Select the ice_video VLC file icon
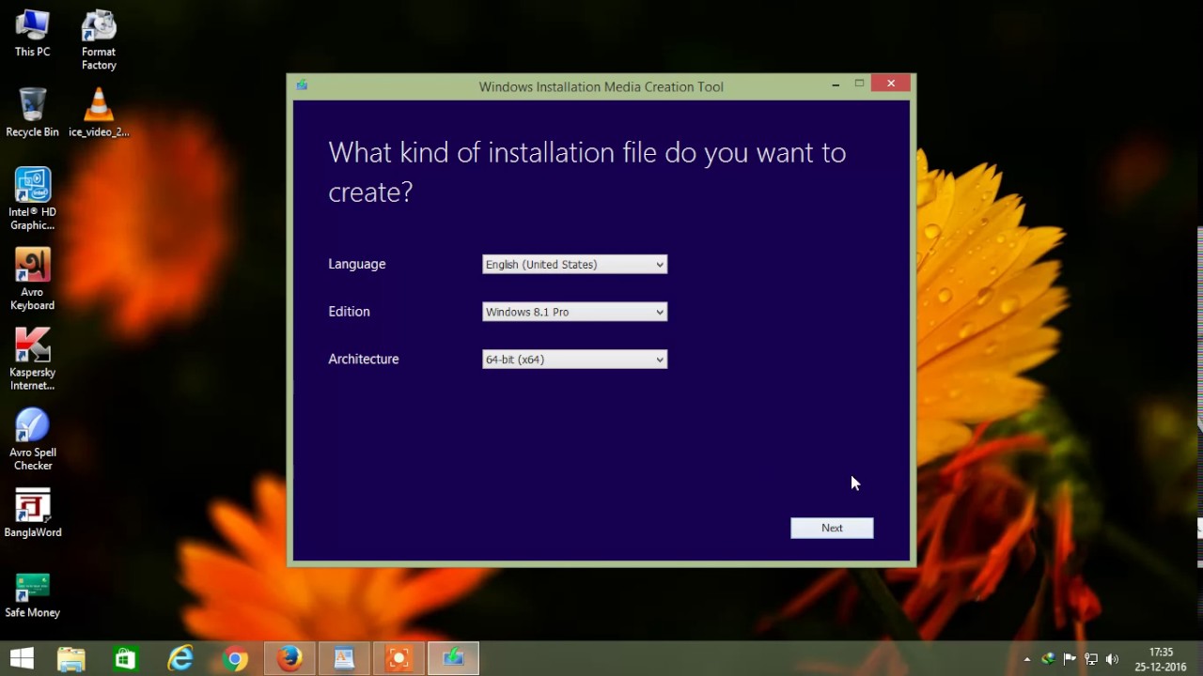1203x676 pixels. 99,113
